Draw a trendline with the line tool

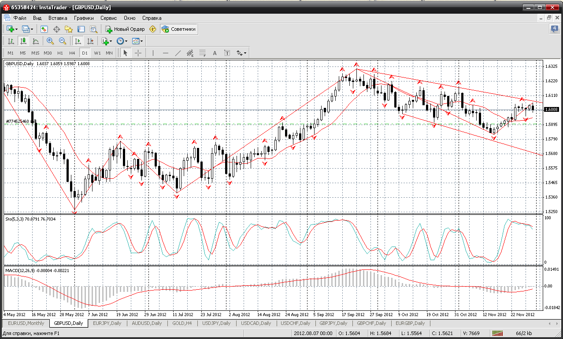[178, 53]
